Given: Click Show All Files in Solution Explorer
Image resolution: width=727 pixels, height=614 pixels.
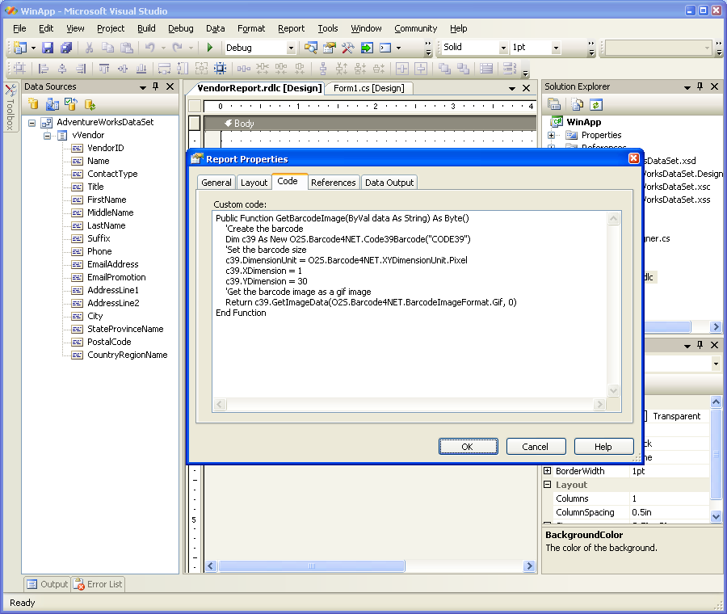Looking at the screenshot, I should tap(577, 104).
